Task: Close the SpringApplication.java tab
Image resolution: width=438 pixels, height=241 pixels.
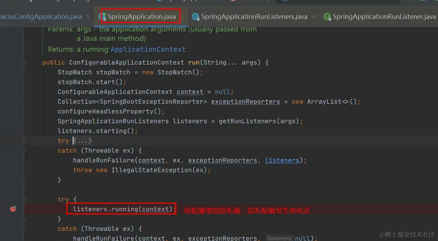Action: [x=183, y=16]
